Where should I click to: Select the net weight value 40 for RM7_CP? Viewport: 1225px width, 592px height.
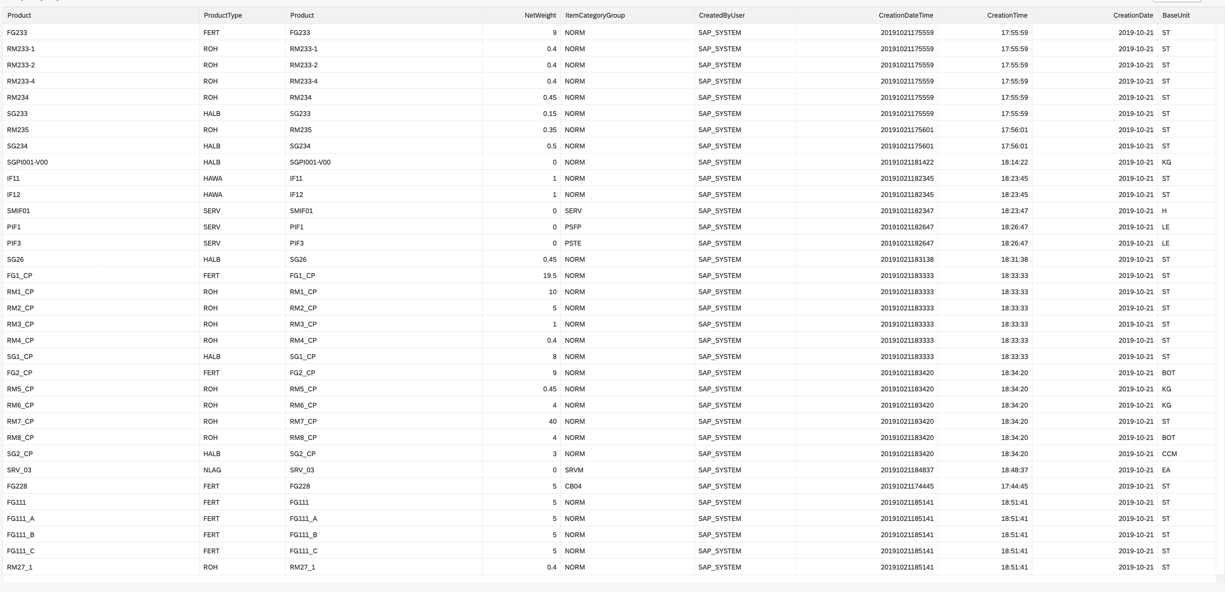(552, 421)
